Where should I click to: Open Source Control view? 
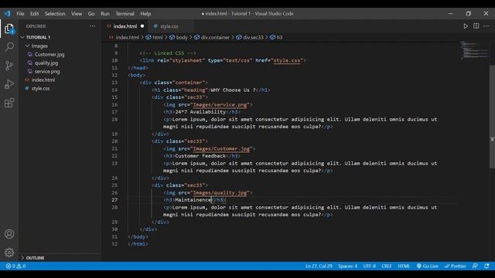coord(9,66)
